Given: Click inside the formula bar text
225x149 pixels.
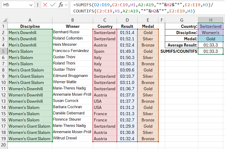Looking at the screenshot, I should [147, 8].
